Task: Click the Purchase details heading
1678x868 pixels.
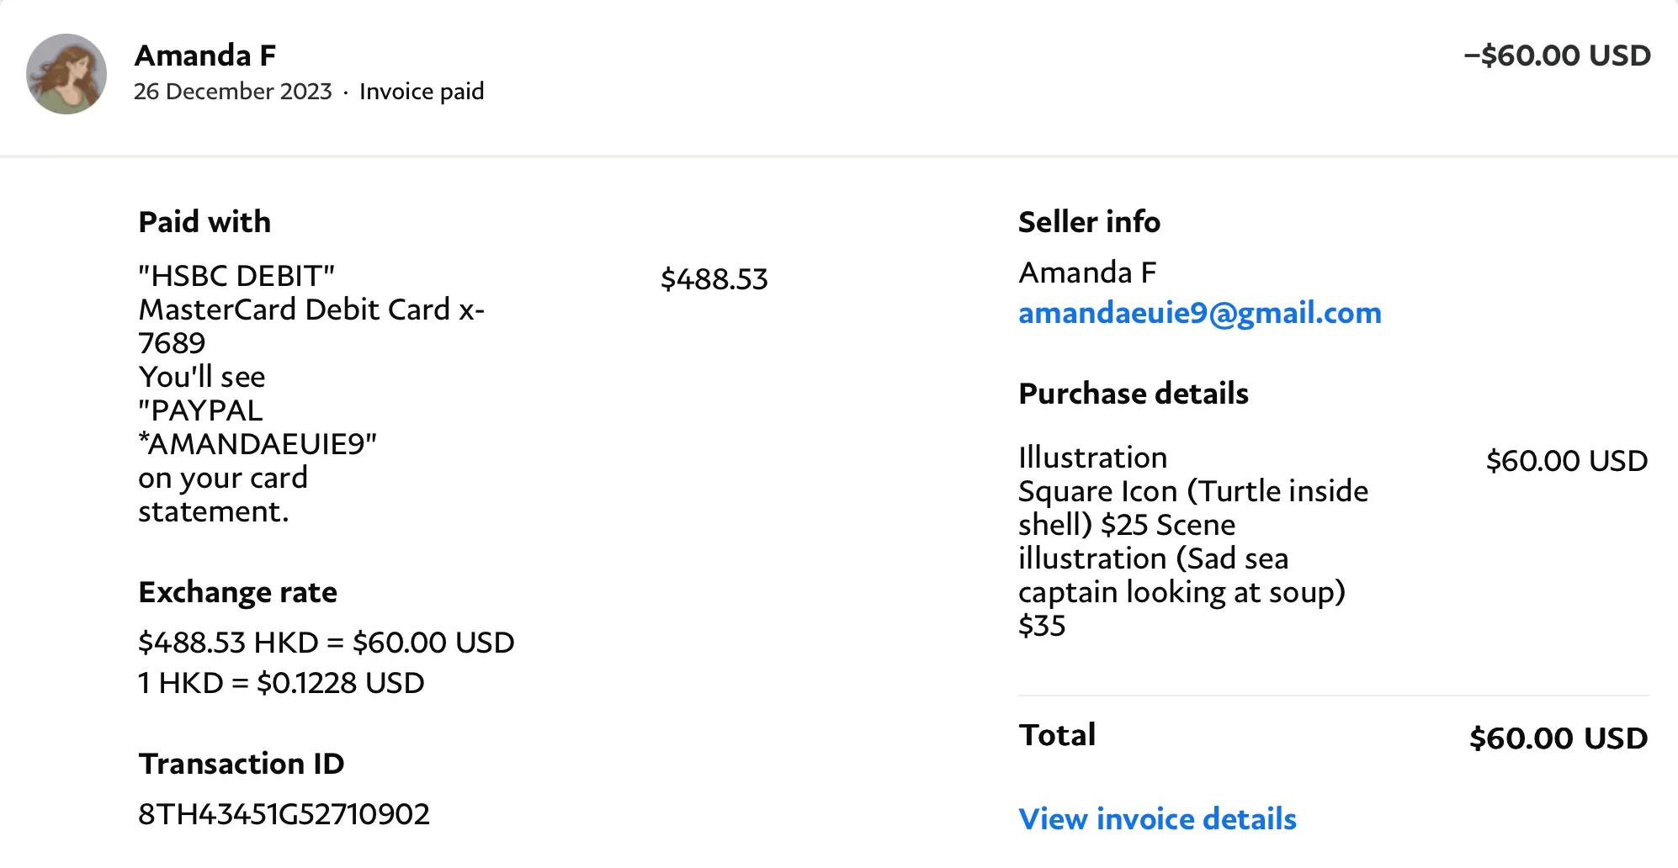Action: point(1133,394)
